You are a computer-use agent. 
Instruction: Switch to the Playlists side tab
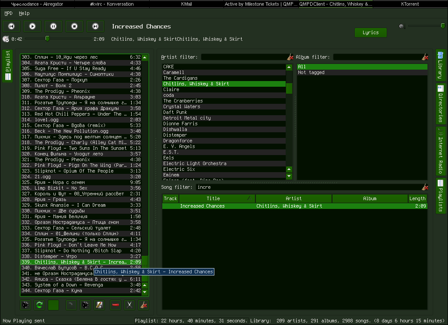coord(441,196)
